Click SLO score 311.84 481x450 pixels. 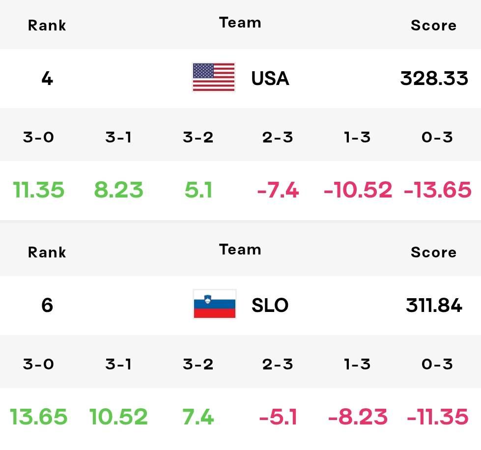(x=434, y=305)
